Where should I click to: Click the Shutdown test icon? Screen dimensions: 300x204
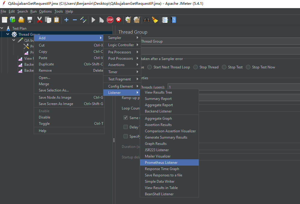(x=118, y=20)
